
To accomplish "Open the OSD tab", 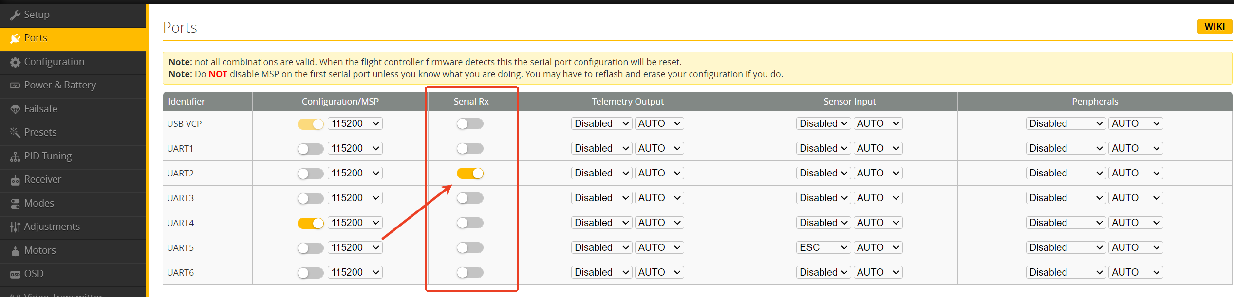I will [34, 274].
